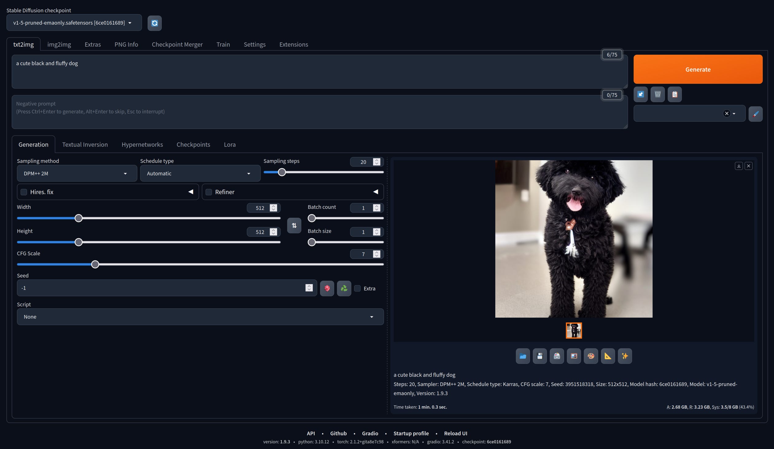This screenshot has width=774, height=449.
Task: Switch to the img2img tab
Action: tap(59, 44)
